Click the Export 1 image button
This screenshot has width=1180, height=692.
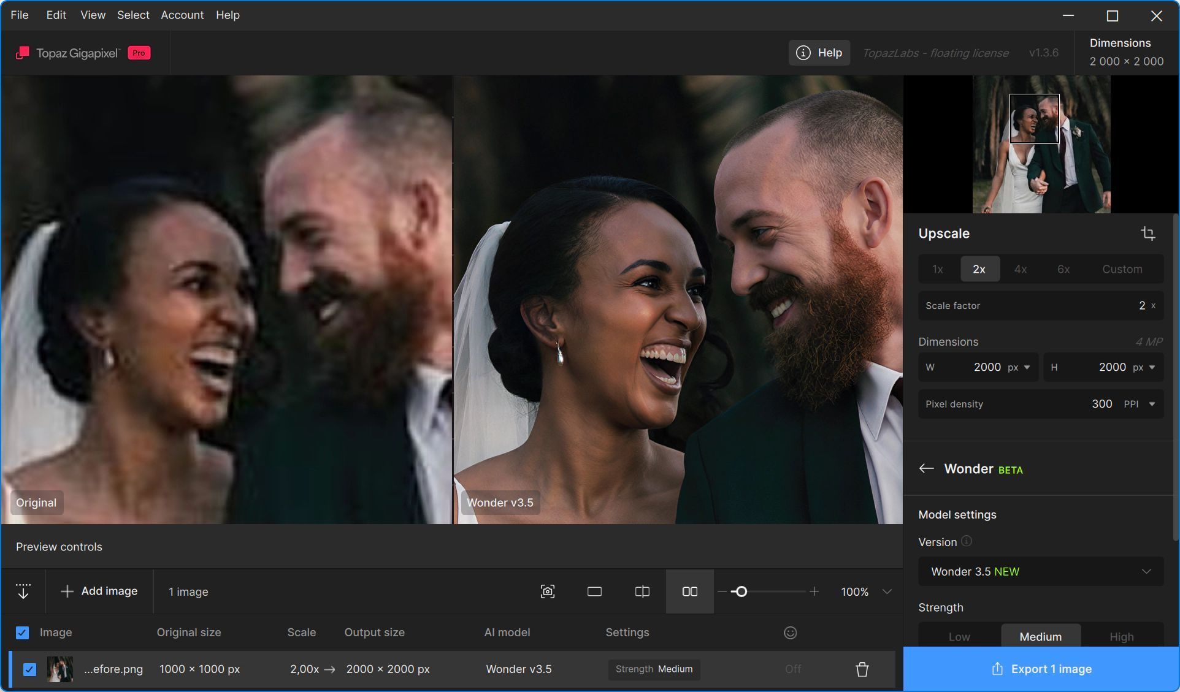tap(1041, 669)
